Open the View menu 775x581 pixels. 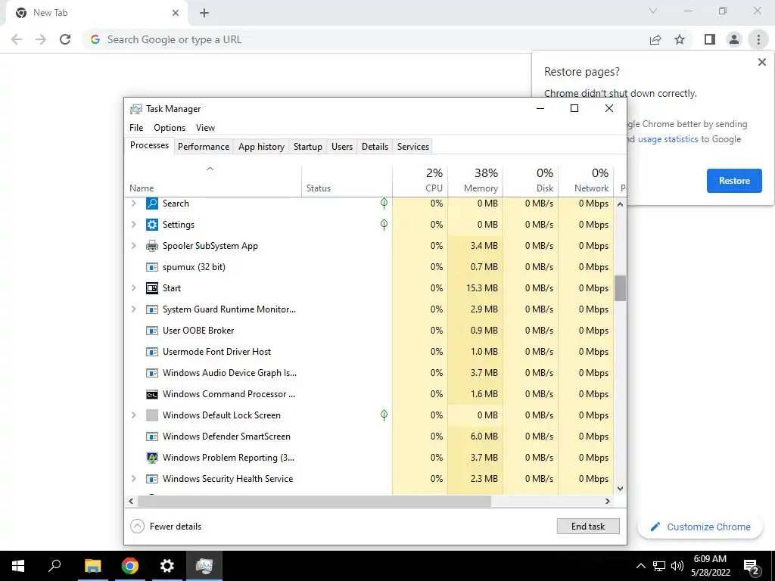coord(205,127)
